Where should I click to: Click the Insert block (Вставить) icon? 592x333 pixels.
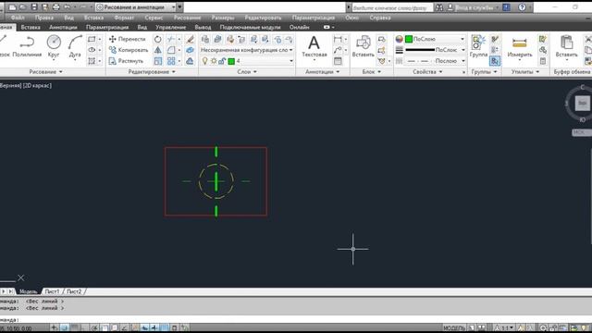pos(363,47)
